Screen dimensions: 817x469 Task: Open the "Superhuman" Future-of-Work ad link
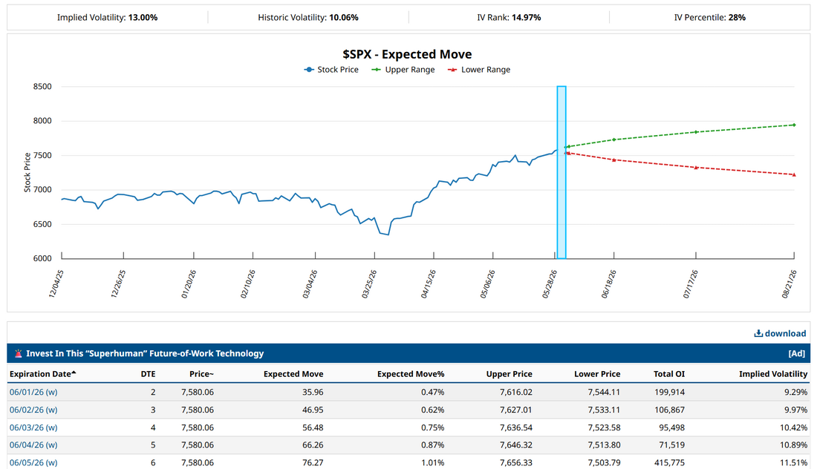pos(145,353)
